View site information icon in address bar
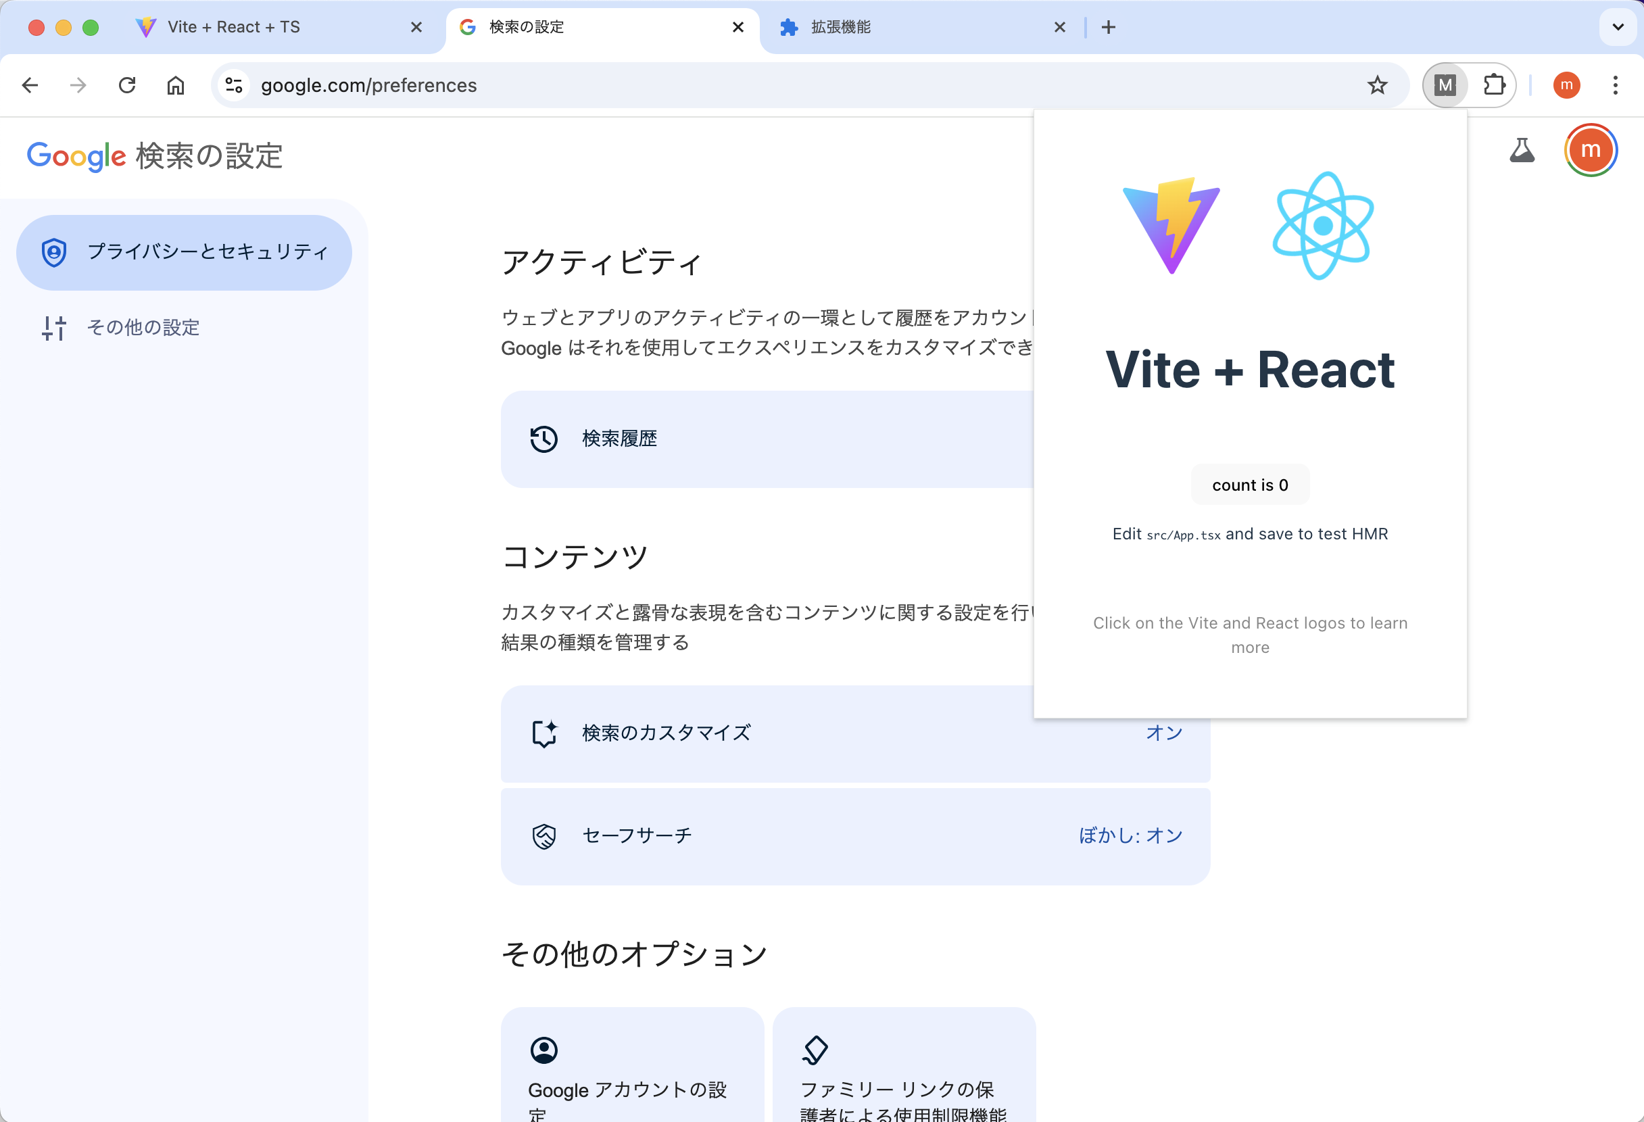 [233, 85]
